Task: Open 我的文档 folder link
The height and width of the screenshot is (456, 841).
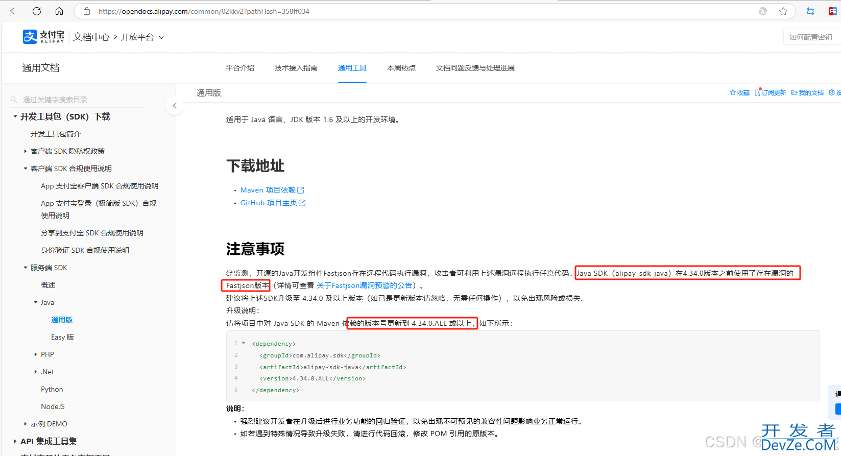Action: pyautogui.click(x=807, y=92)
